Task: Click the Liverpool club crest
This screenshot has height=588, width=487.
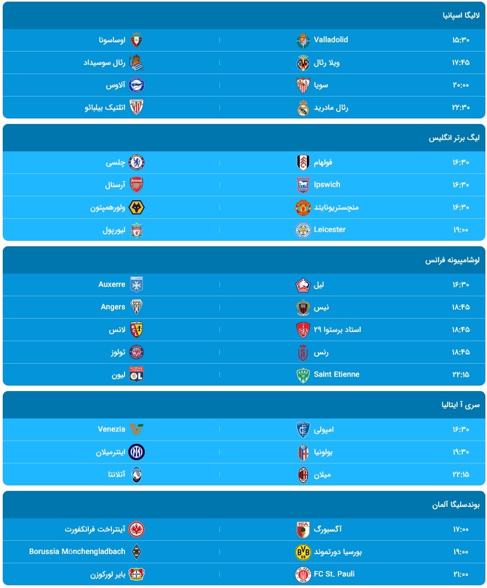Action: tap(137, 230)
